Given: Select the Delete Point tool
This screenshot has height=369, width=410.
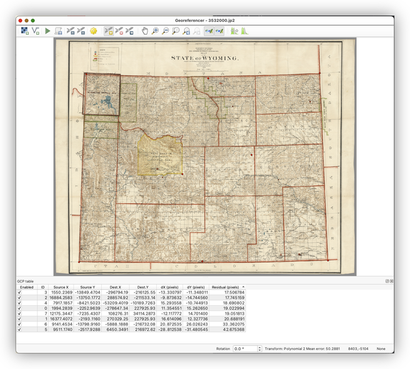Looking at the screenshot, I should (119, 31).
